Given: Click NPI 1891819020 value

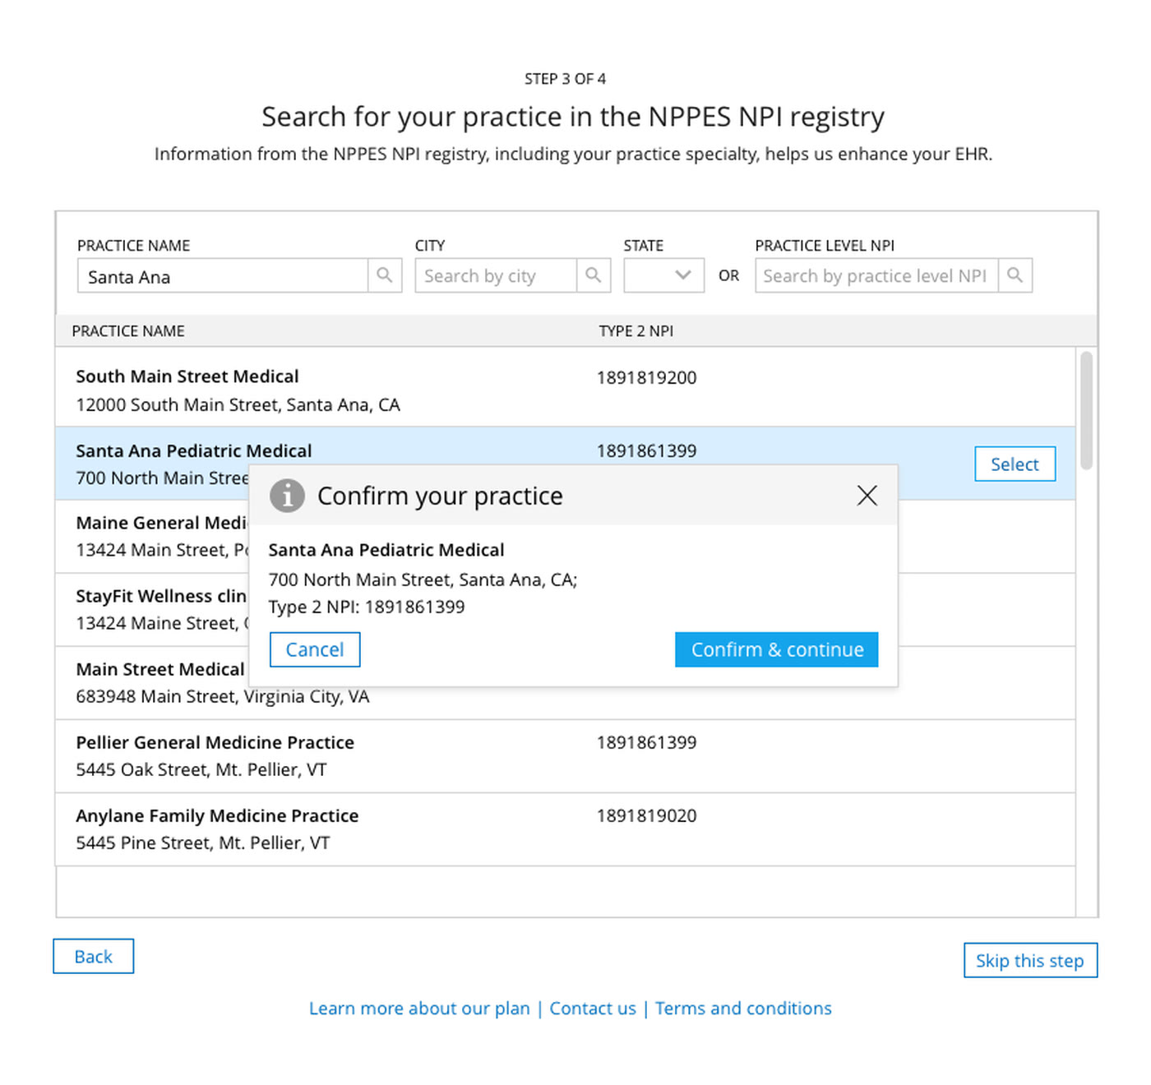Looking at the screenshot, I should (x=646, y=815).
